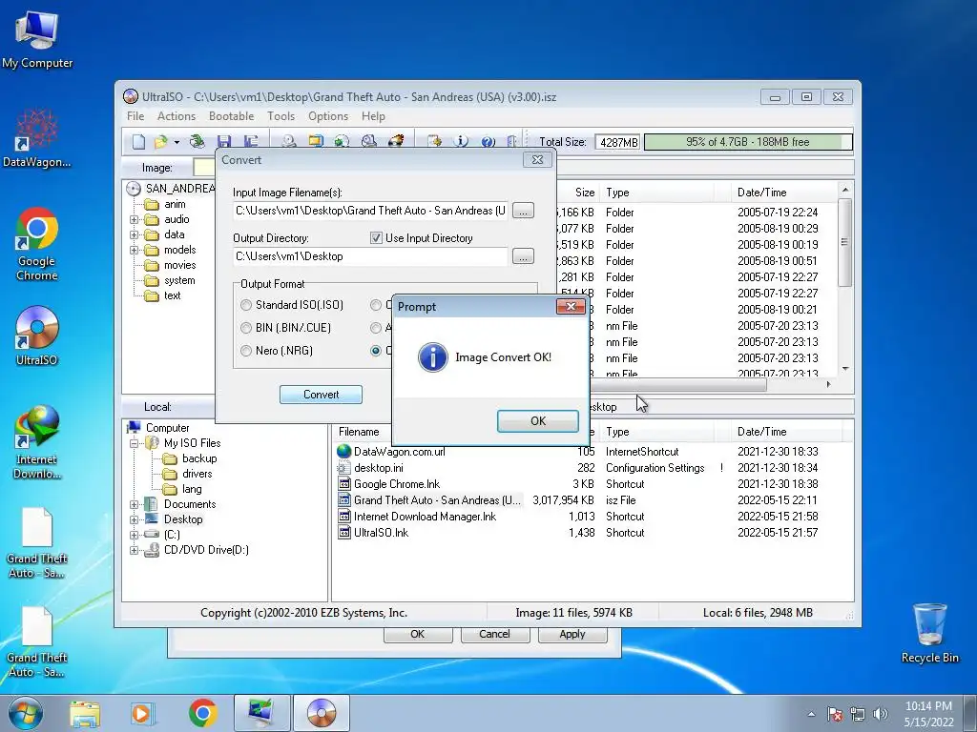Click the Mount to Virtual Drive toolbar icon
Viewport: 977px width, 732px height.
pyautogui.click(x=369, y=142)
